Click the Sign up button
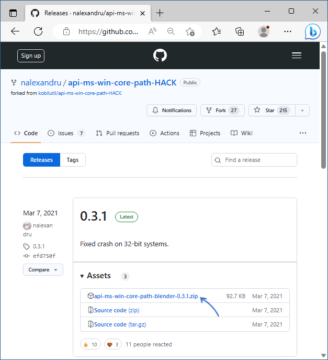Image resolution: width=328 pixels, height=360 pixels. (x=31, y=56)
